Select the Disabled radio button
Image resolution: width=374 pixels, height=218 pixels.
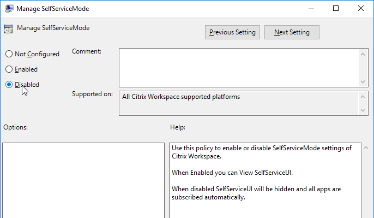9,84
